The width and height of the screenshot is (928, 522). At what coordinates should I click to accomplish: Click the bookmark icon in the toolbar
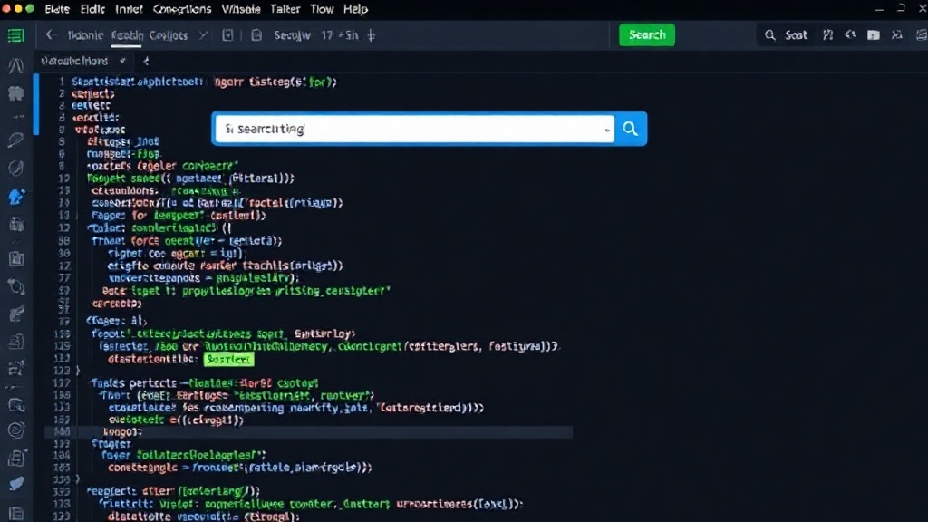tap(227, 35)
